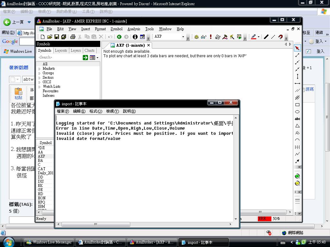This screenshot has height=247, width=330.
Task: Toggle the red magnet snap icon
Action: (280, 37)
